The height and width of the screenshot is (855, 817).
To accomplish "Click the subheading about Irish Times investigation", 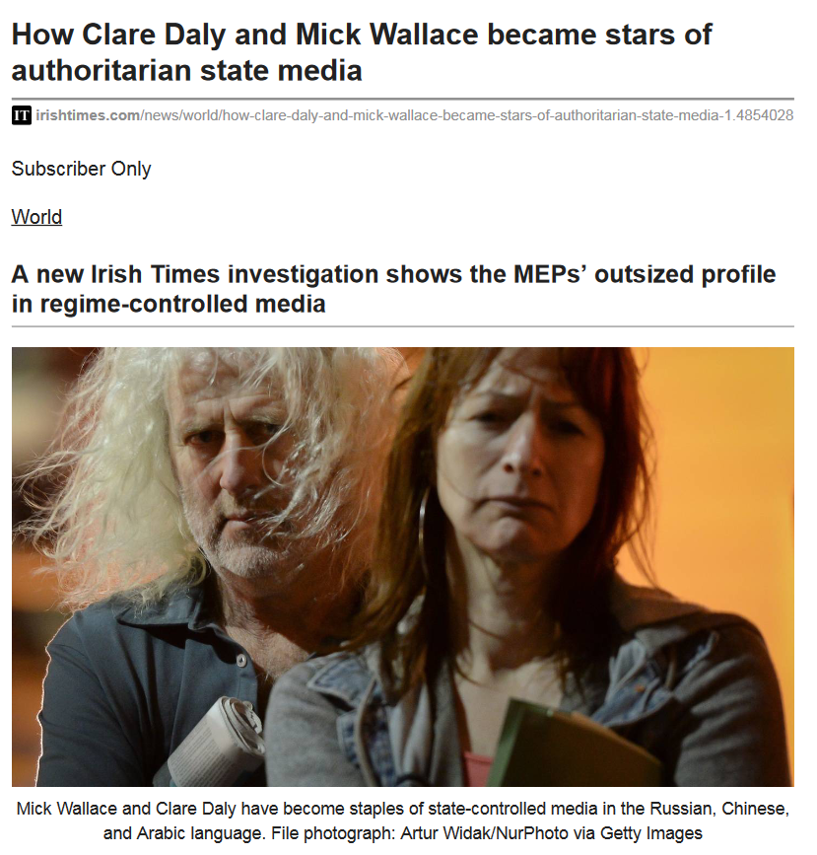I will [x=393, y=289].
